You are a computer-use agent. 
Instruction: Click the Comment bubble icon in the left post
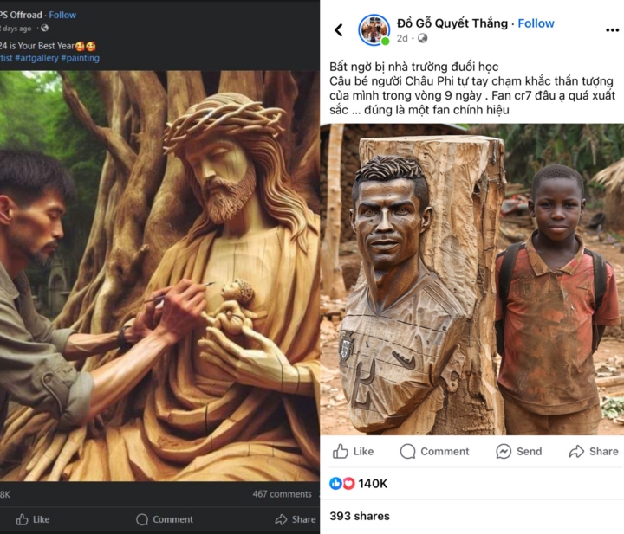coord(142,519)
